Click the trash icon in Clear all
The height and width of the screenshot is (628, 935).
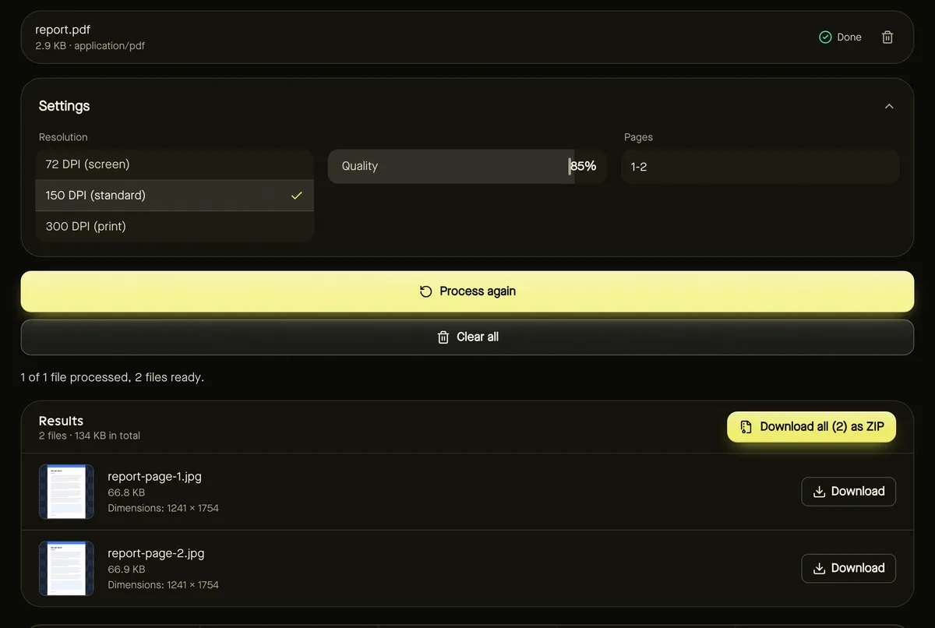pyautogui.click(x=443, y=337)
